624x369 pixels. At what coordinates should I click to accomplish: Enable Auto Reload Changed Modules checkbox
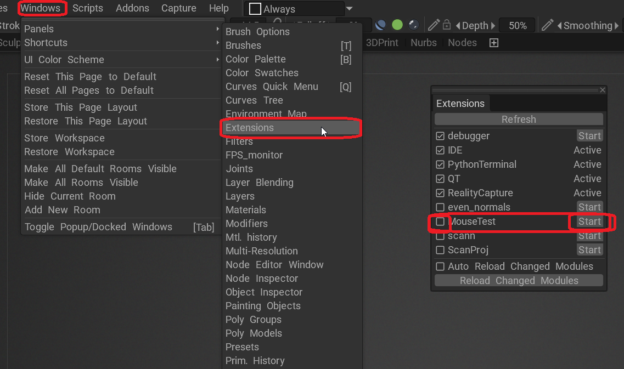click(440, 266)
